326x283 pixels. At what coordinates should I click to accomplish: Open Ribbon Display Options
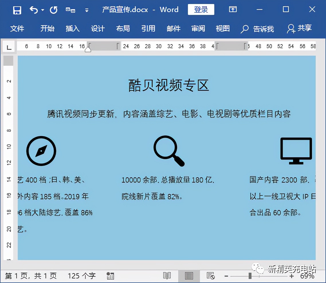(x=233, y=9)
